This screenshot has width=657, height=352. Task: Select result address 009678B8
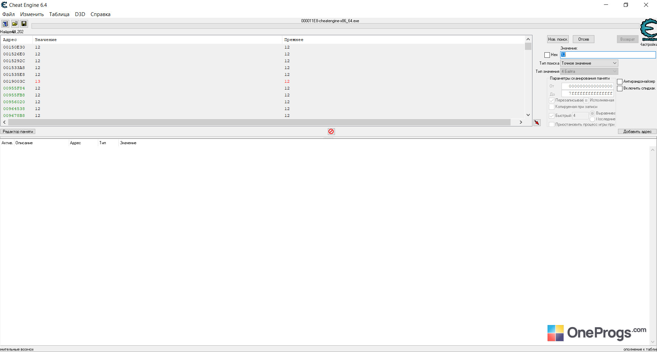pyautogui.click(x=14, y=116)
